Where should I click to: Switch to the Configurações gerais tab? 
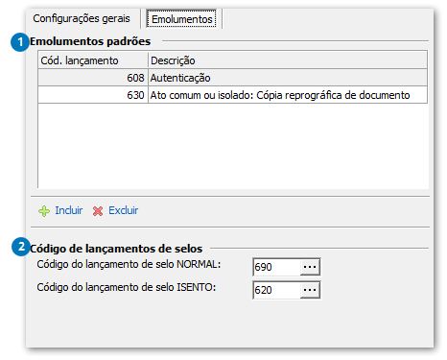pyautogui.click(x=82, y=18)
